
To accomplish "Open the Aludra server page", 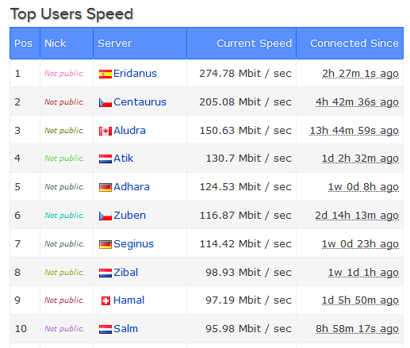I will click(x=129, y=131).
